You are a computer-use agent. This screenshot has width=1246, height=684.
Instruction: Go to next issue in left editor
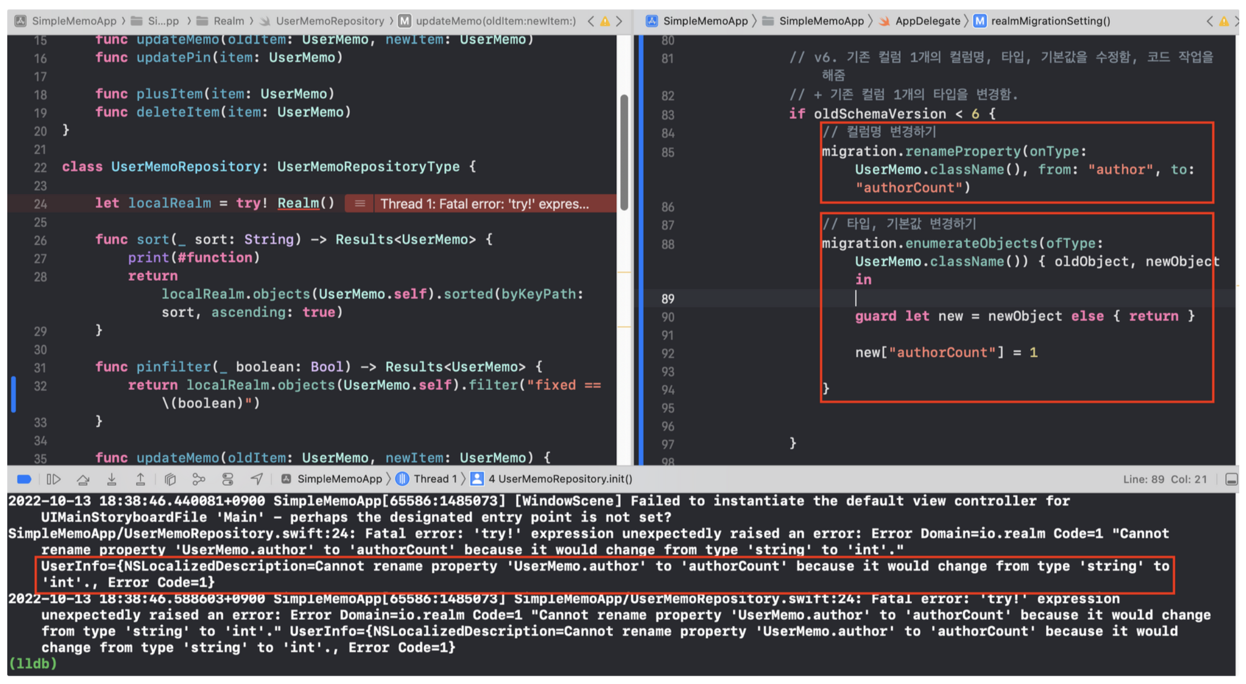click(x=619, y=21)
